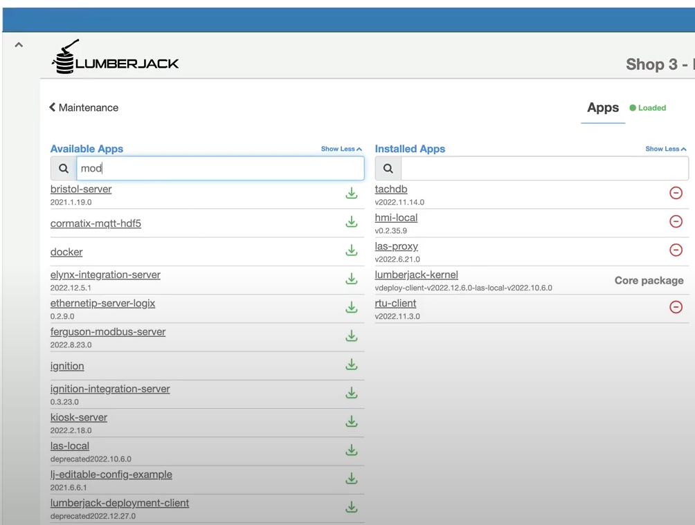Open ferguson-modbus-server link

(108, 332)
